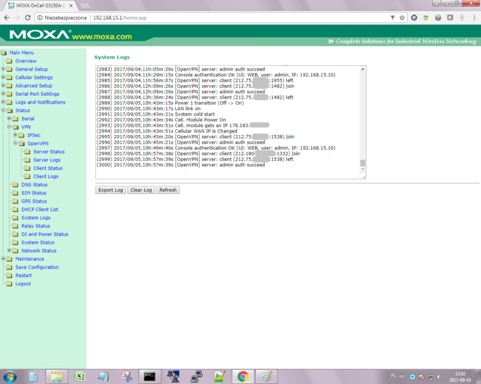Open the Paint taskbar icon

(266, 376)
